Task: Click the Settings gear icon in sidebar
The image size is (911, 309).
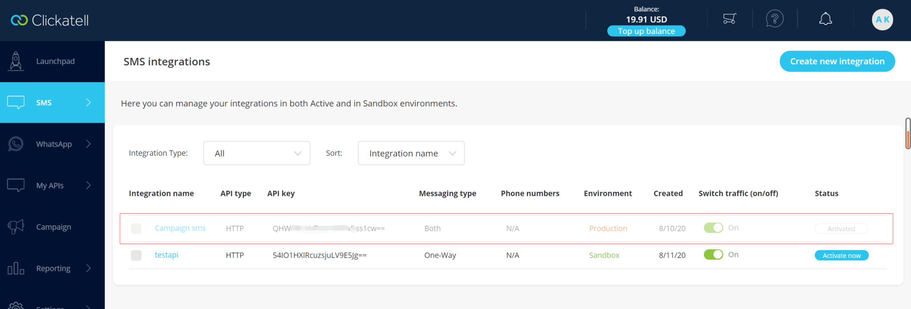Action: tap(16, 306)
